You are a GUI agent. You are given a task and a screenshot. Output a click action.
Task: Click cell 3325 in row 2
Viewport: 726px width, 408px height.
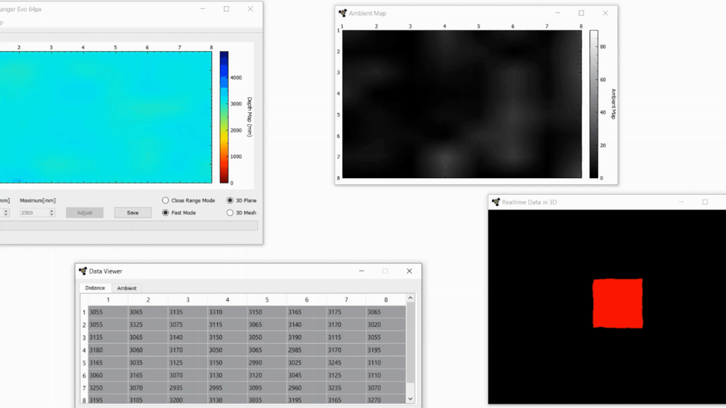point(148,325)
